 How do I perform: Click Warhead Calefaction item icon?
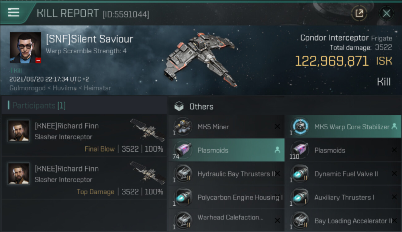[183, 220]
